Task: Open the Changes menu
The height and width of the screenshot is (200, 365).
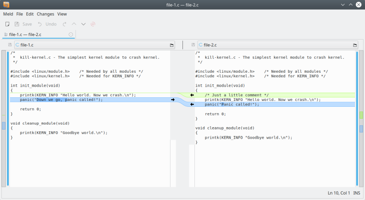Action: pyautogui.click(x=46, y=14)
